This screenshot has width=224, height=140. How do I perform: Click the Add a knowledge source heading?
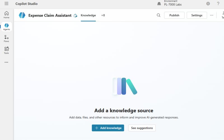(124, 110)
